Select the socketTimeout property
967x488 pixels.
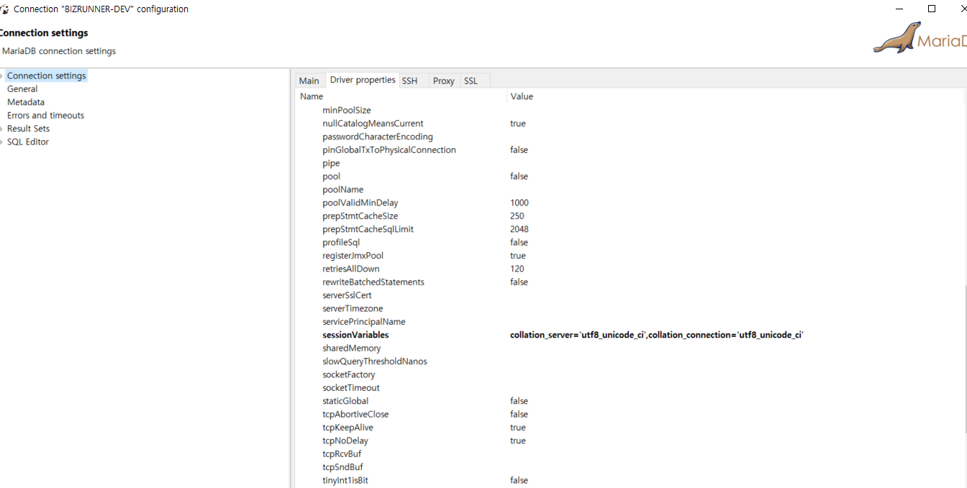(x=351, y=388)
